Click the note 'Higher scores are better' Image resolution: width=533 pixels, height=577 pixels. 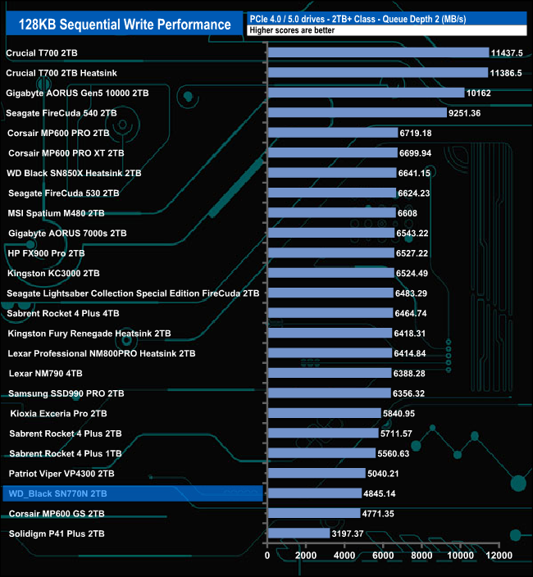tap(292, 30)
